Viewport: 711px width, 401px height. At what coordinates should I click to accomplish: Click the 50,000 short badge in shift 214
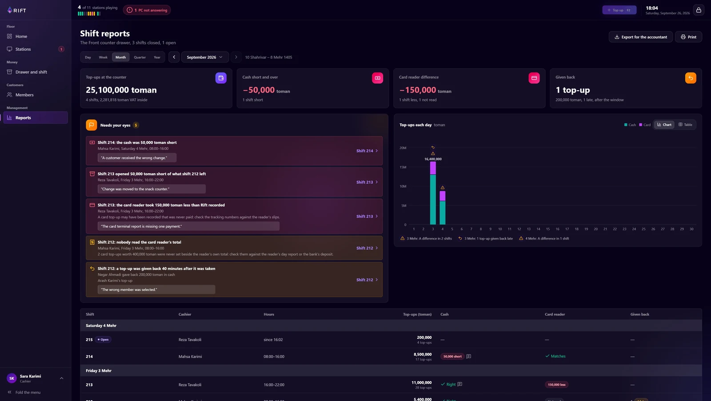pyautogui.click(x=452, y=357)
